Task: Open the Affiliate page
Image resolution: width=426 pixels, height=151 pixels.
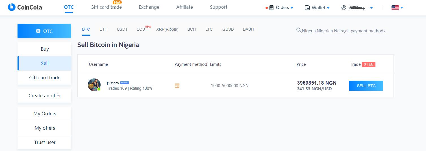Action: pyautogui.click(x=184, y=7)
